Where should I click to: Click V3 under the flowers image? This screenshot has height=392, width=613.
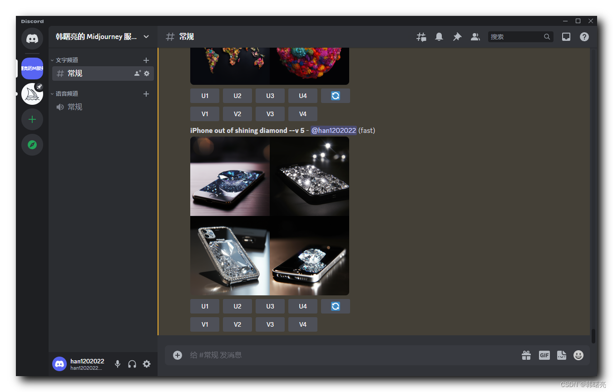270,114
